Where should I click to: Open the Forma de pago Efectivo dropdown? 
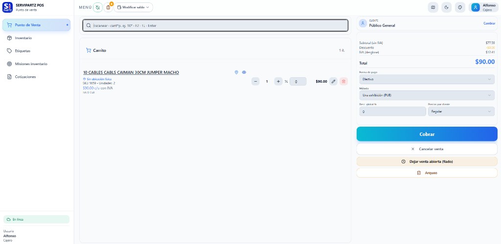(427, 79)
